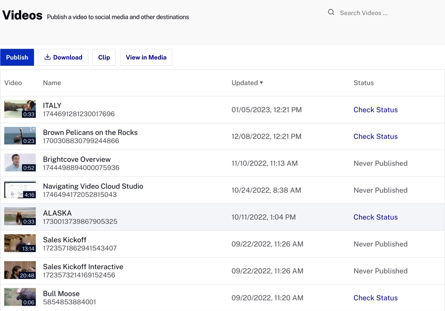Click the Brightcove Overview thumbnail
The image size is (445, 311).
20,163
